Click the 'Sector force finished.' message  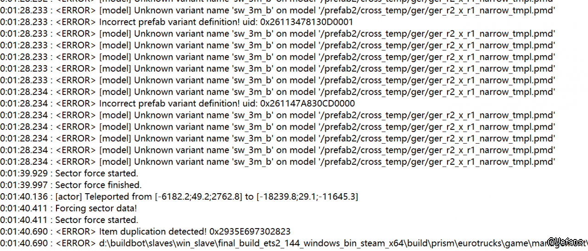coord(98,185)
